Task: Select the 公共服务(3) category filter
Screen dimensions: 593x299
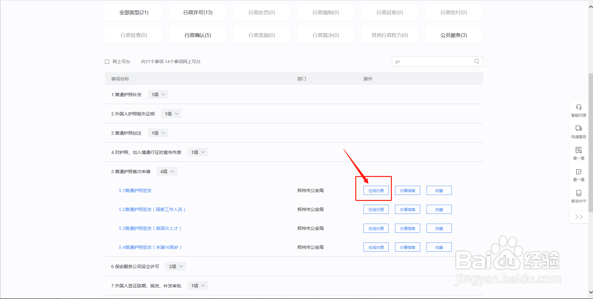Action: click(x=454, y=35)
